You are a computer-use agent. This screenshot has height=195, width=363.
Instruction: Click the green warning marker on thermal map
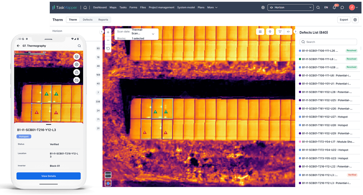coord(155,112)
